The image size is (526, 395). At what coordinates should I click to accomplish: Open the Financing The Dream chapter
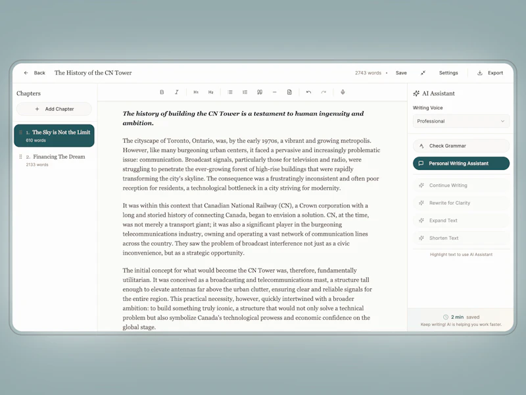click(x=54, y=160)
